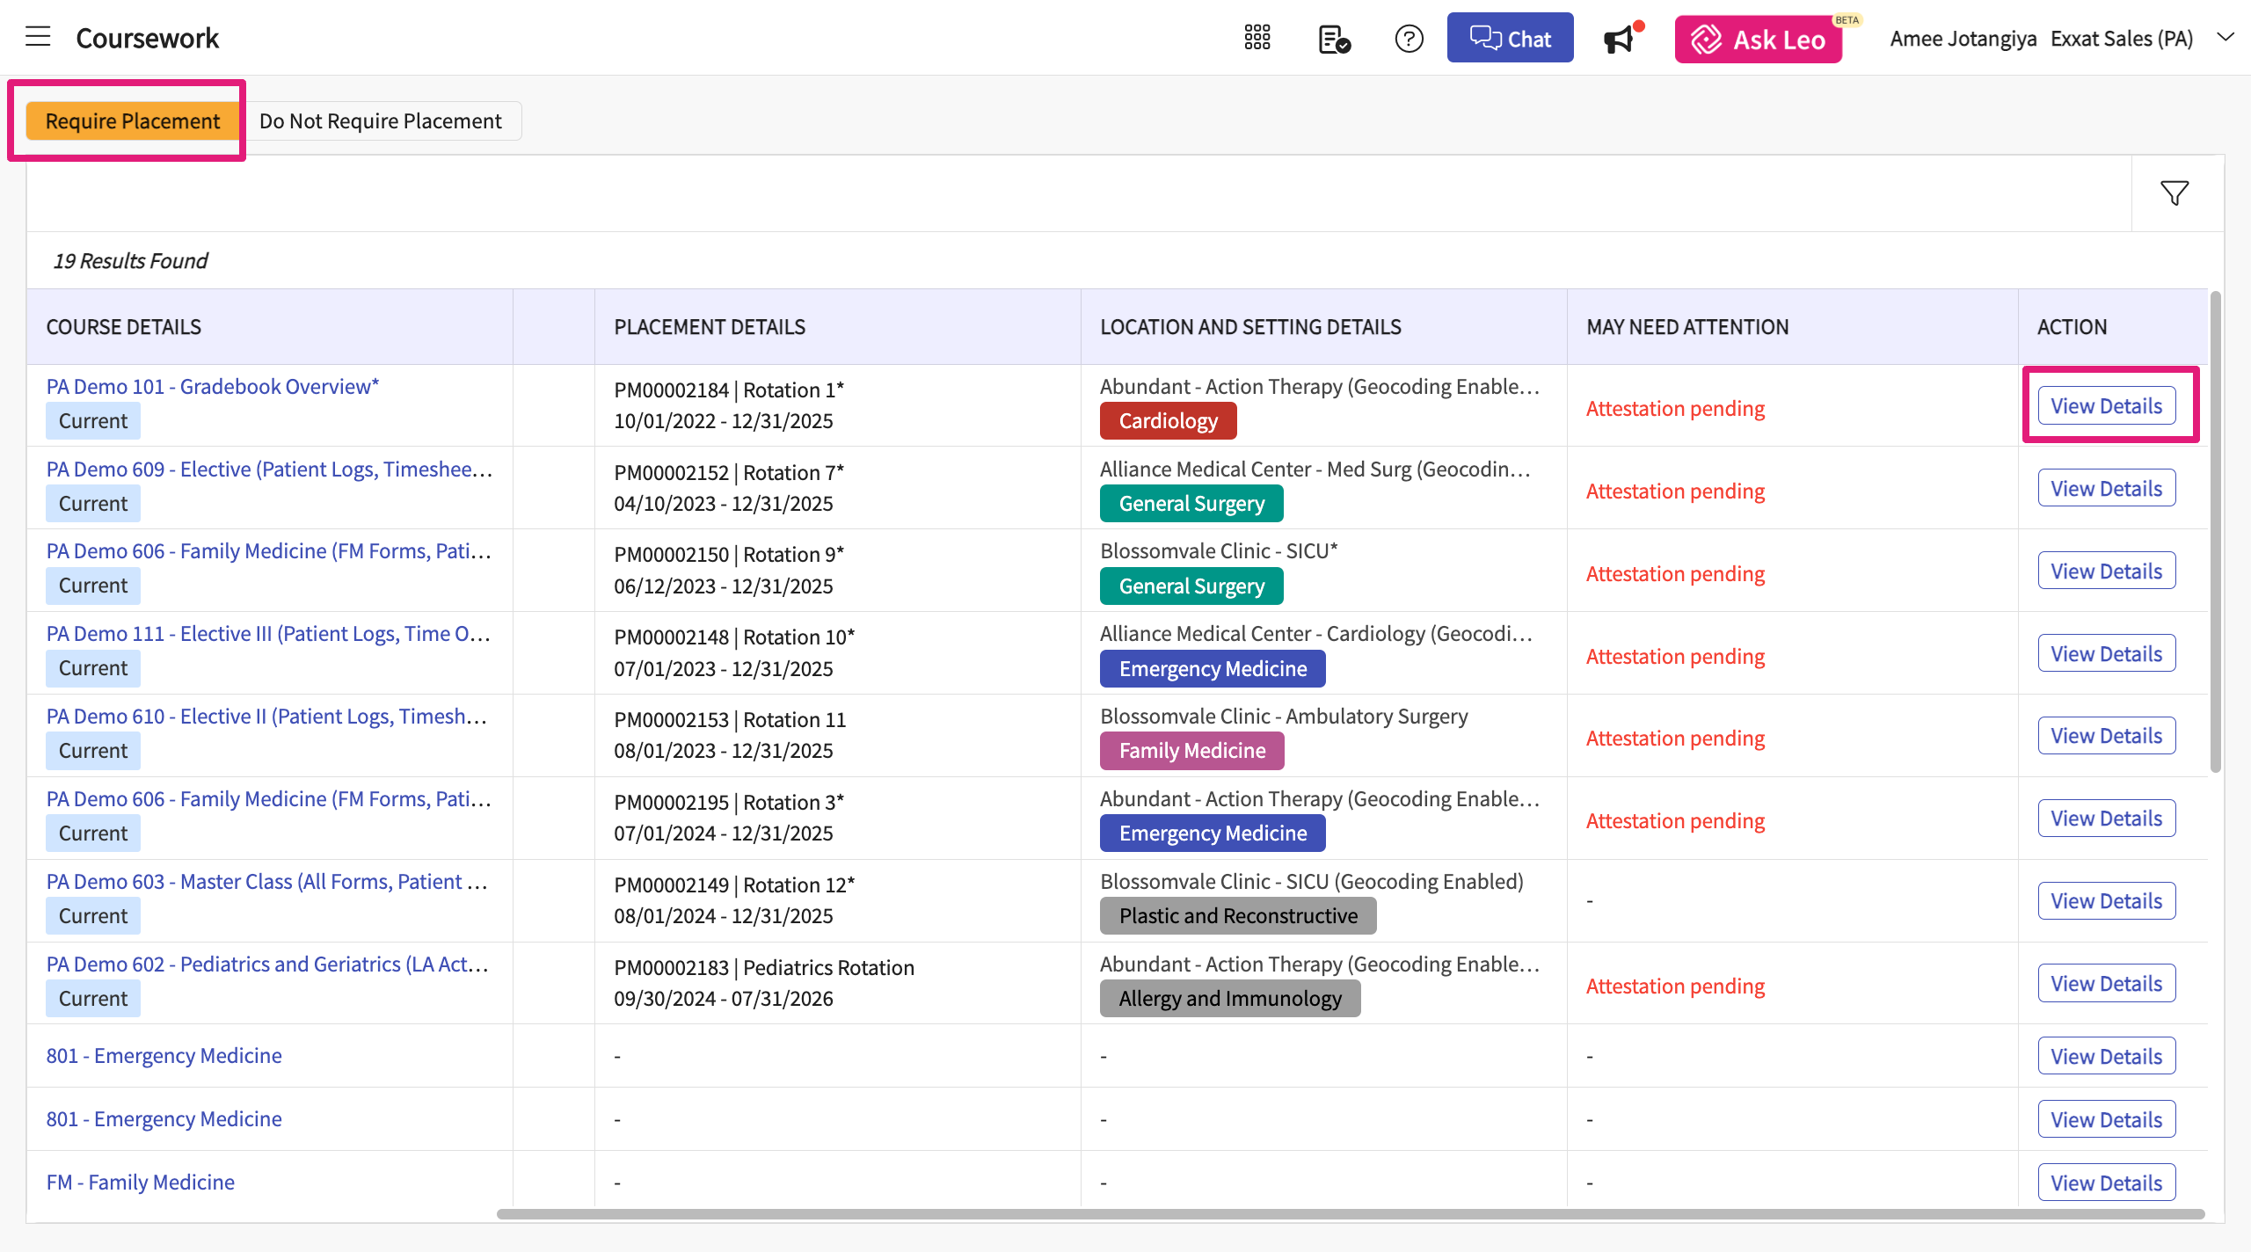The width and height of the screenshot is (2251, 1252).
Task: Switch to Do Not Require Placement tab
Action: [380, 121]
